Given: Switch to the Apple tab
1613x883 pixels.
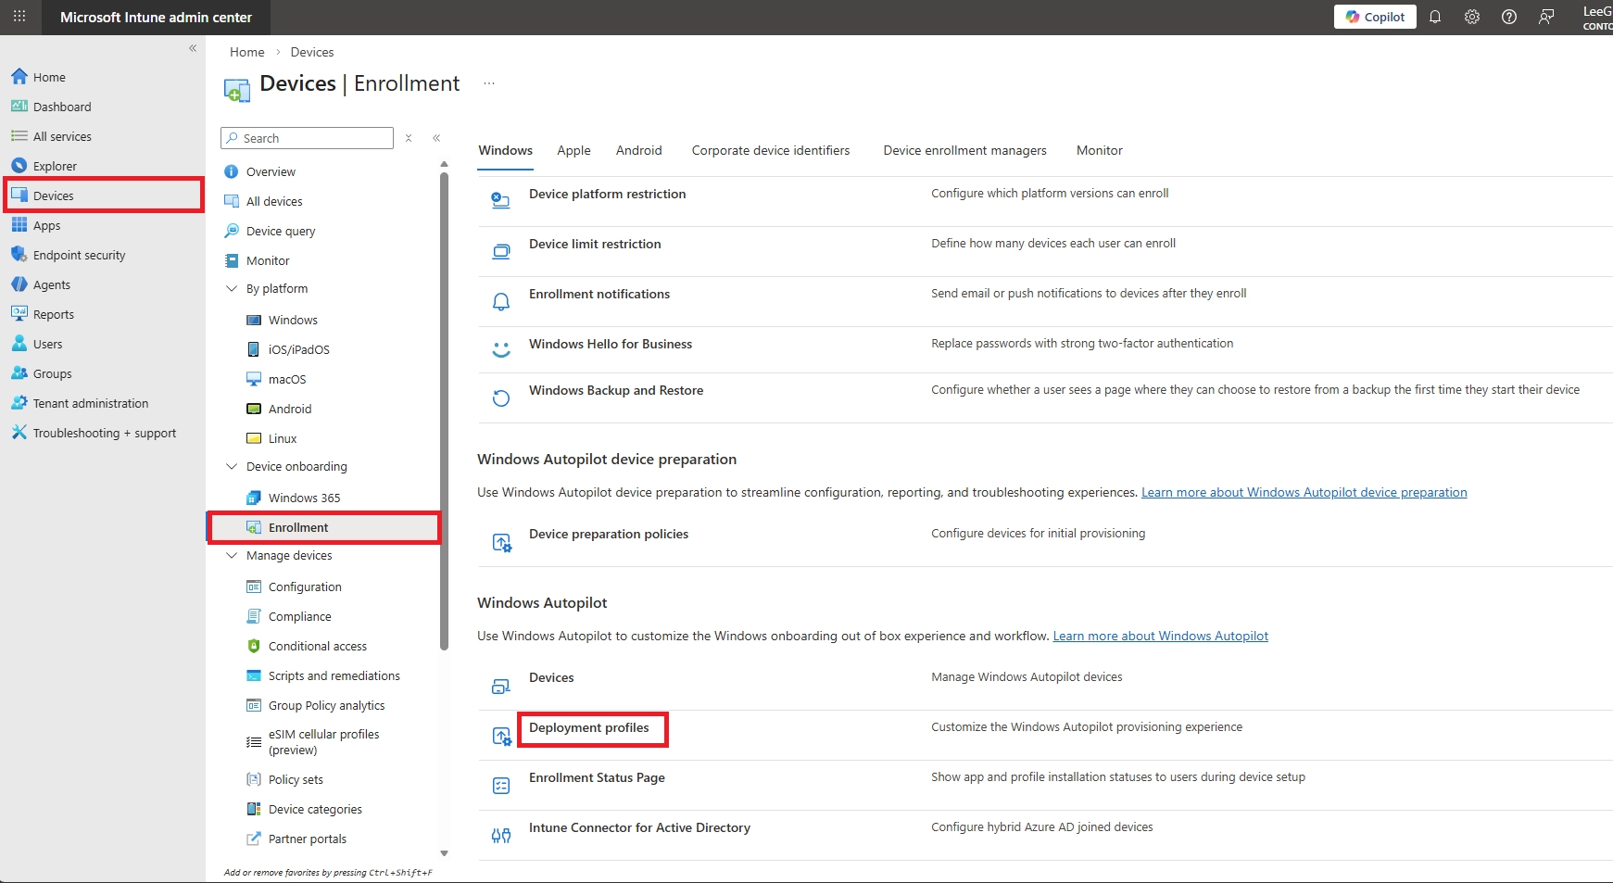Looking at the screenshot, I should coord(573,150).
